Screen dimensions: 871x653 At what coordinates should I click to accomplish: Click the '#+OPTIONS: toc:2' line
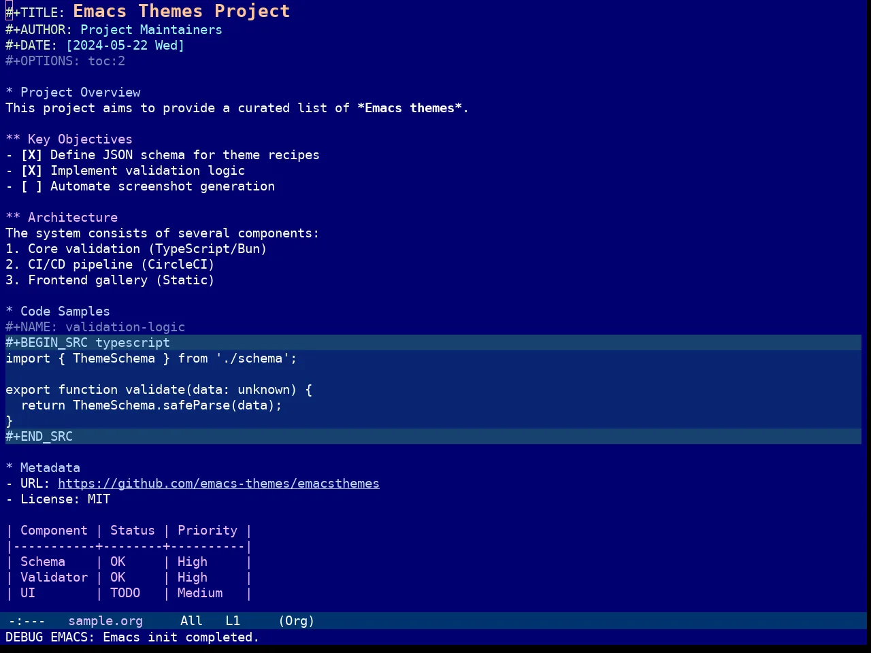(65, 61)
